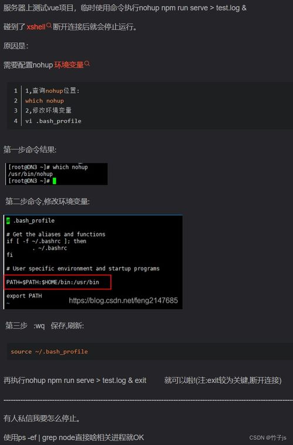Open the 环境变量 keyword link

(x=69, y=65)
